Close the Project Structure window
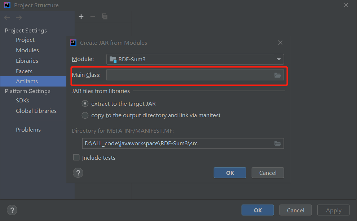This screenshot has height=221, width=357. (x=346, y=5)
